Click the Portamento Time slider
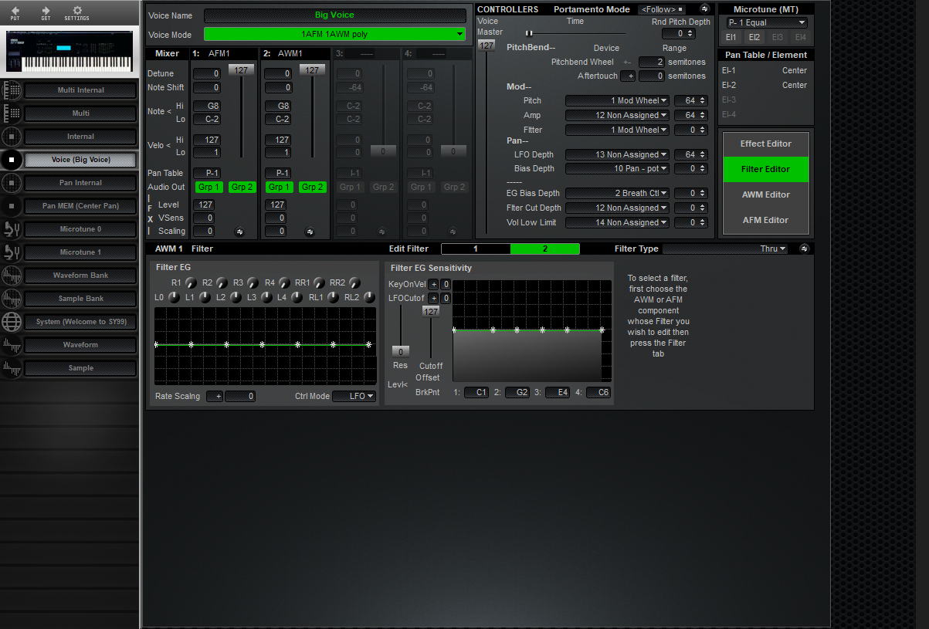Screen dimensions: 929x629 (x=575, y=33)
